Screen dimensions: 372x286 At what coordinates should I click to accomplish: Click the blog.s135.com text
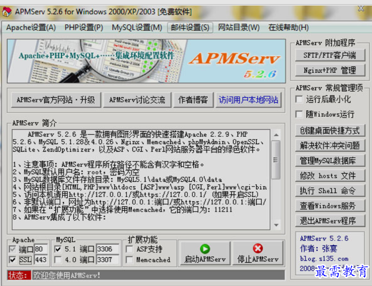(x=324, y=259)
